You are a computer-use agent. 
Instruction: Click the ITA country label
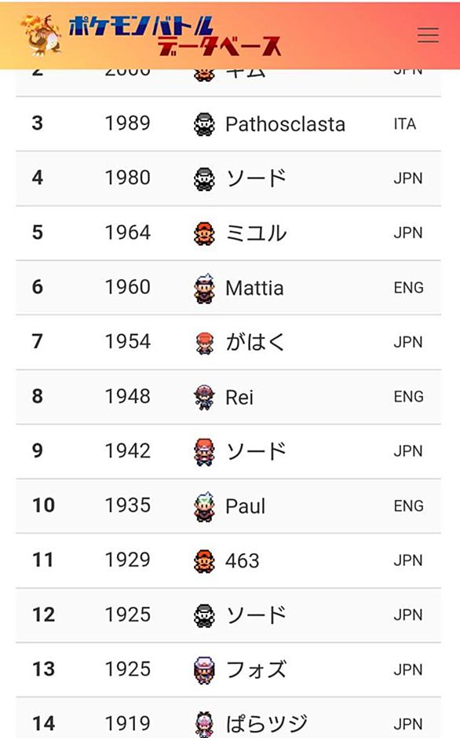pyautogui.click(x=404, y=124)
